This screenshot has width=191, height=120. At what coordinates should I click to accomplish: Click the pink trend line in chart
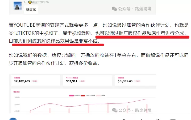pyautogui.click(x=89, y=104)
